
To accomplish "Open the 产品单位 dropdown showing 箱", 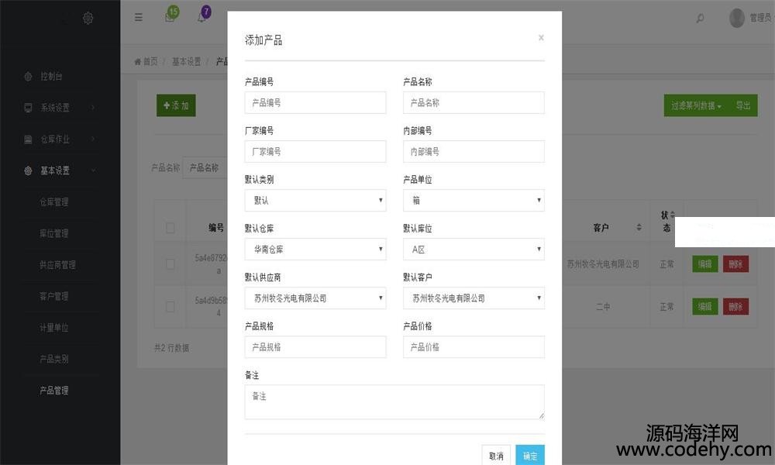I will [474, 201].
